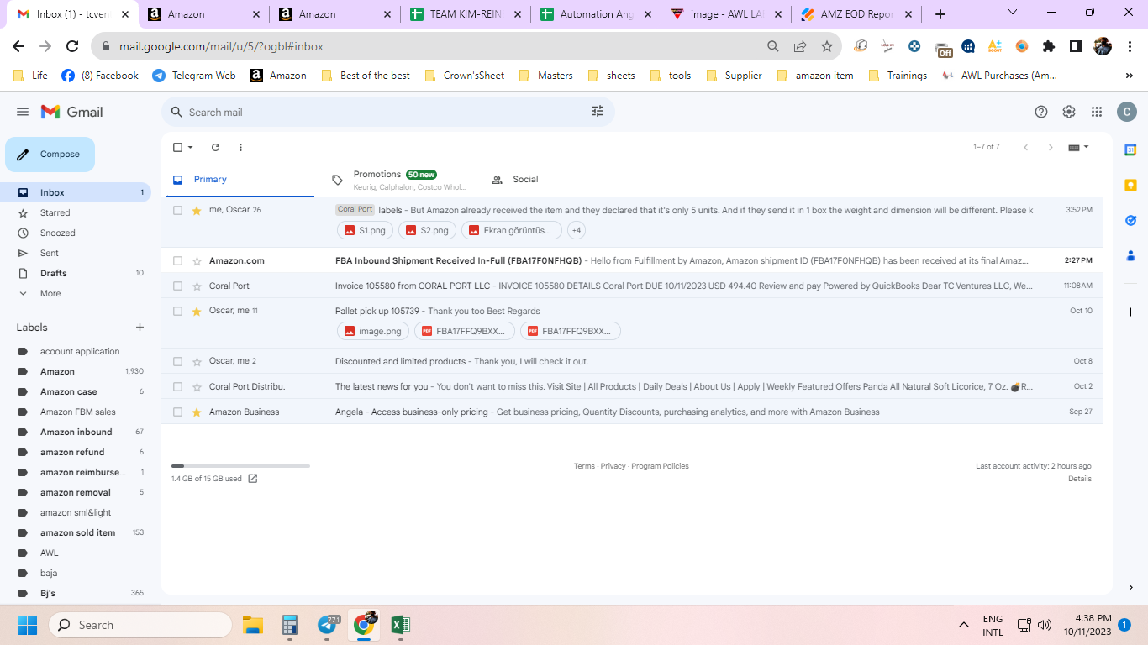Open the Snoozed folder
The image size is (1148, 645).
pos(76,233)
